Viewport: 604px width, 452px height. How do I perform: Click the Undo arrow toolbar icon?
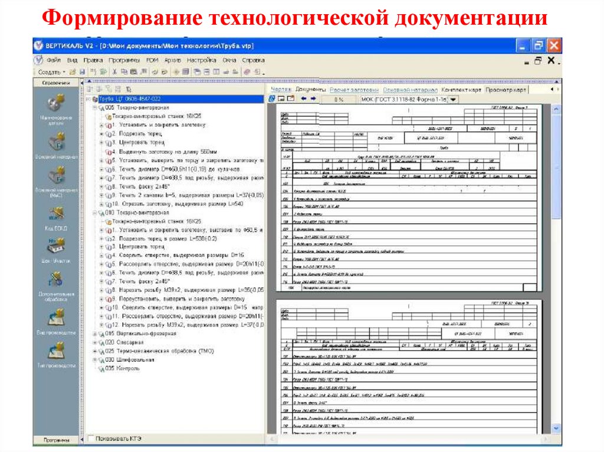click(x=155, y=72)
